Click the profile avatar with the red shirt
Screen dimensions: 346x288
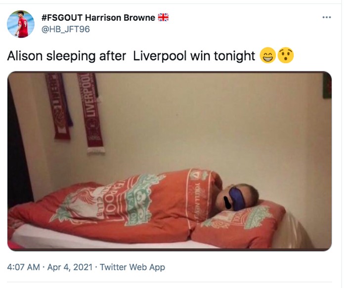click(x=21, y=24)
